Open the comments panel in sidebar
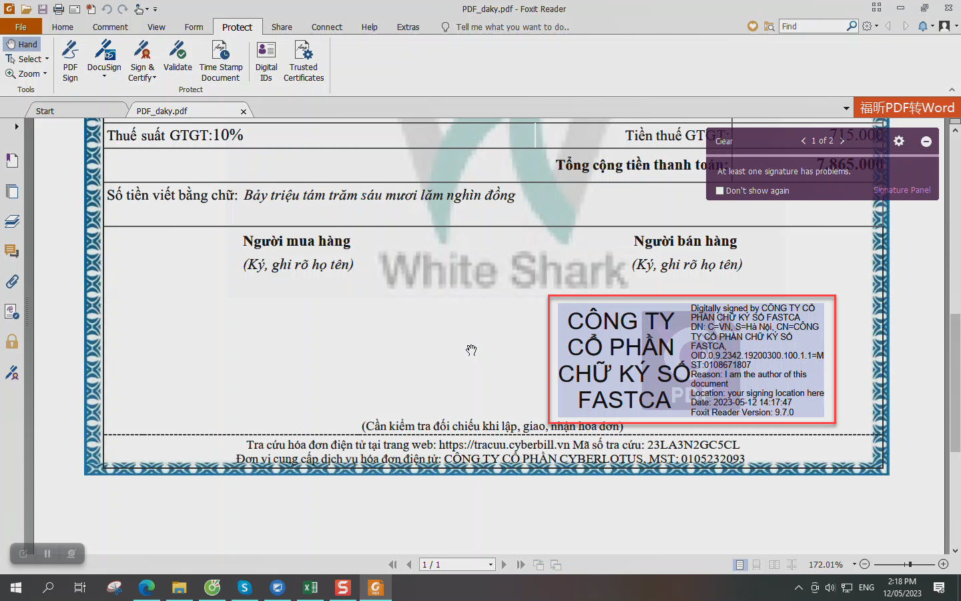Image resolution: width=961 pixels, height=601 pixels. pos(12,251)
